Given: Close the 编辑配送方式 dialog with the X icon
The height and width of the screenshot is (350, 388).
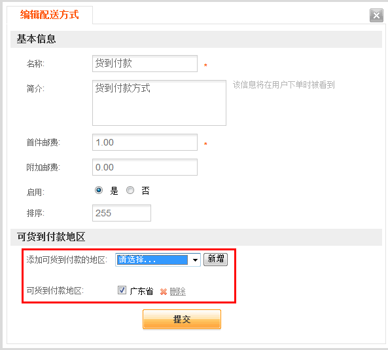Looking at the screenshot, I should tap(376, 15).
